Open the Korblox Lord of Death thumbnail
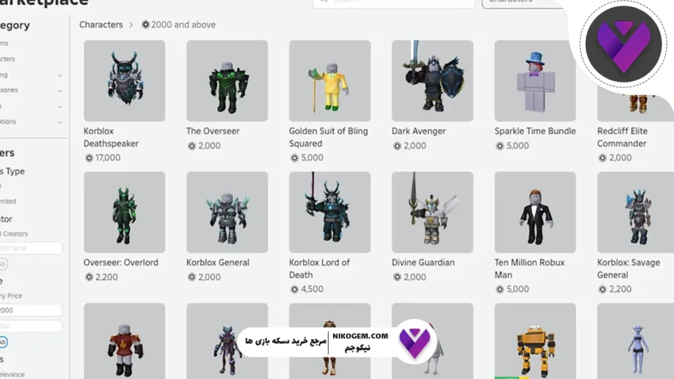Screen dimensions: 674x379 tap(330, 213)
